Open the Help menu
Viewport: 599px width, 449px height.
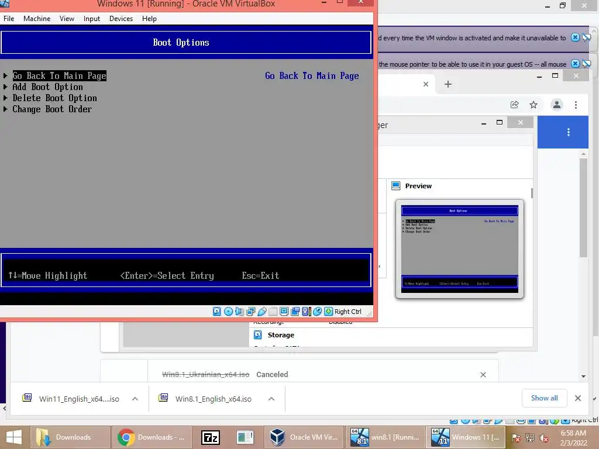point(149,18)
